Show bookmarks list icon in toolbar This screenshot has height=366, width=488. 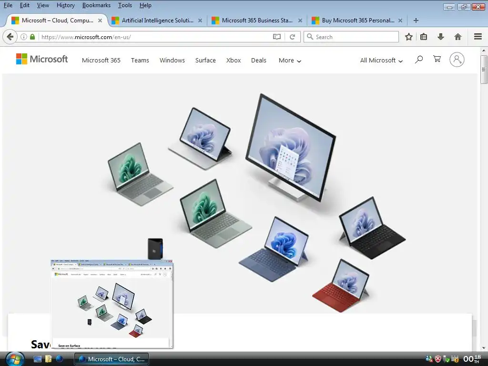point(424,37)
